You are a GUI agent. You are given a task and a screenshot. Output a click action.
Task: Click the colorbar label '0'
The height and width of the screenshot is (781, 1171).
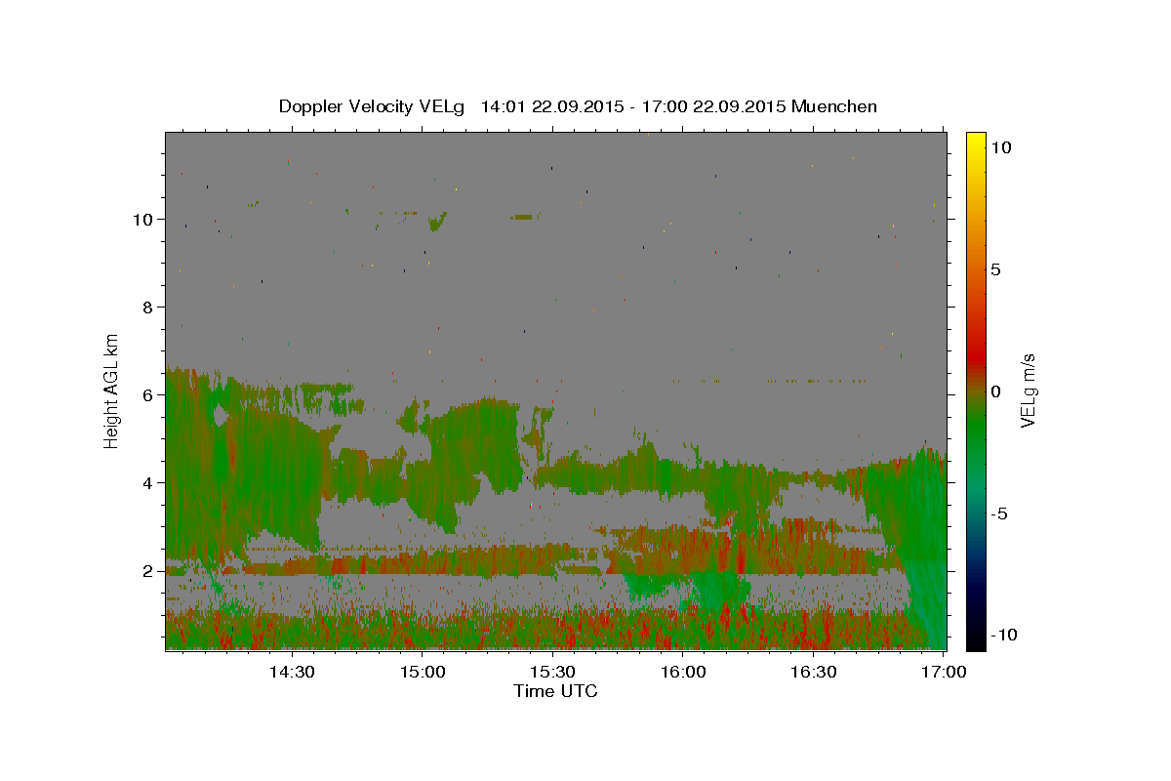point(995,391)
